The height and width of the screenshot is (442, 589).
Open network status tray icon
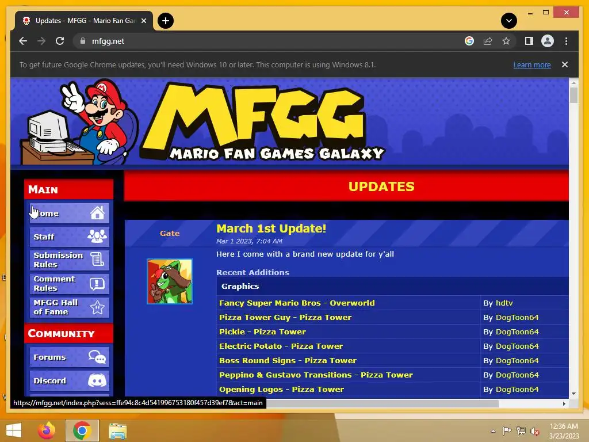point(521,431)
